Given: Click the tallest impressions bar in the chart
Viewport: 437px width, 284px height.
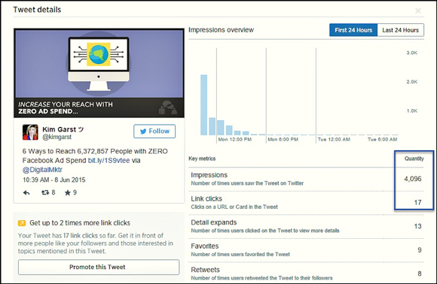Looking at the screenshot, I should [203, 105].
